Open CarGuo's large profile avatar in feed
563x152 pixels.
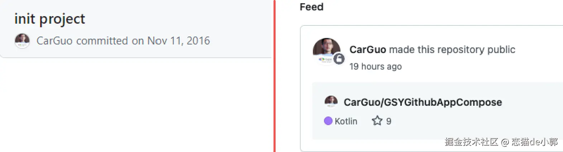pyautogui.click(x=326, y=50)
